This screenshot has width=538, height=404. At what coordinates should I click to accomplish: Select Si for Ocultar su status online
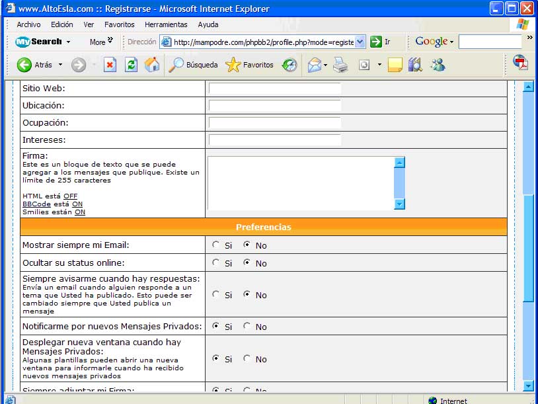[x=216, y=263]
